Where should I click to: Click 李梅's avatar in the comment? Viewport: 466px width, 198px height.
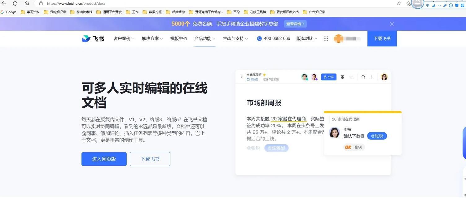click(334, 133)
